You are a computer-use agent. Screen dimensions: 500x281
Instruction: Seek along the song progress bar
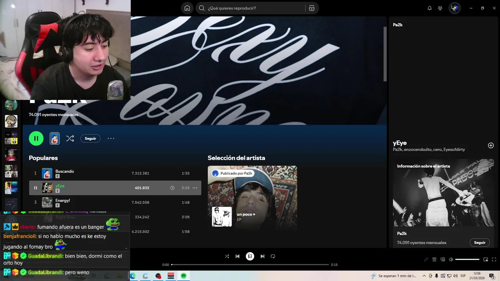pyautogui.click(x=250, y=265)
